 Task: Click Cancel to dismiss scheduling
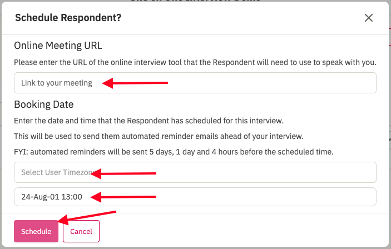[x=81, y=231]
